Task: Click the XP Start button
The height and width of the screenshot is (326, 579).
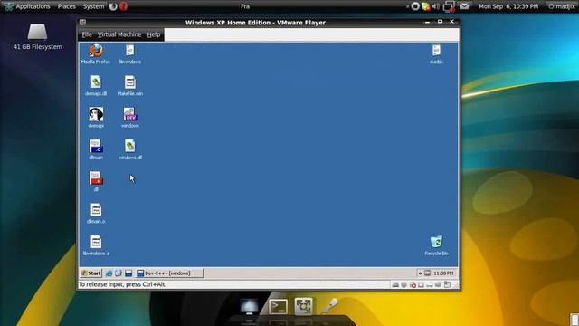Action: [90, 273]
